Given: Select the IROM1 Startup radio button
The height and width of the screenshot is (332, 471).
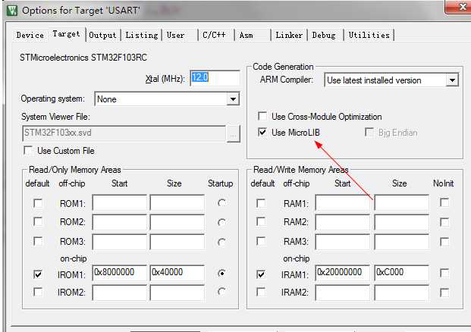Looking at the screenshot, I should click(x=221, y=273).
